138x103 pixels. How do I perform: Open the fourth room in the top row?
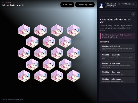click(74, 31)
